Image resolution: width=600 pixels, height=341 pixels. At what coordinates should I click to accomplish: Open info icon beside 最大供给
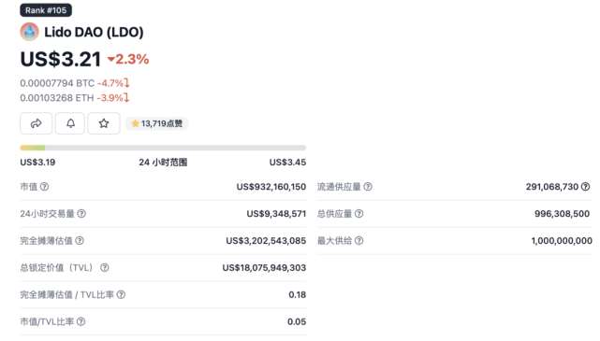tap(359, 241)
